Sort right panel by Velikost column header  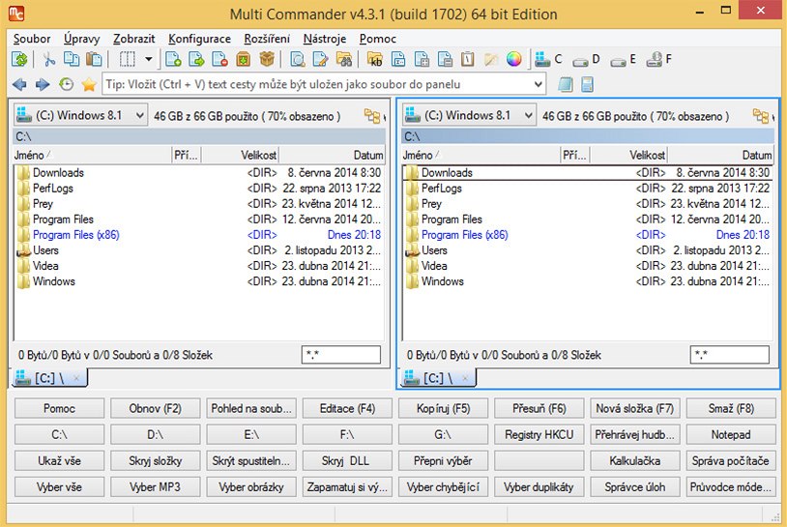point(647,155)
